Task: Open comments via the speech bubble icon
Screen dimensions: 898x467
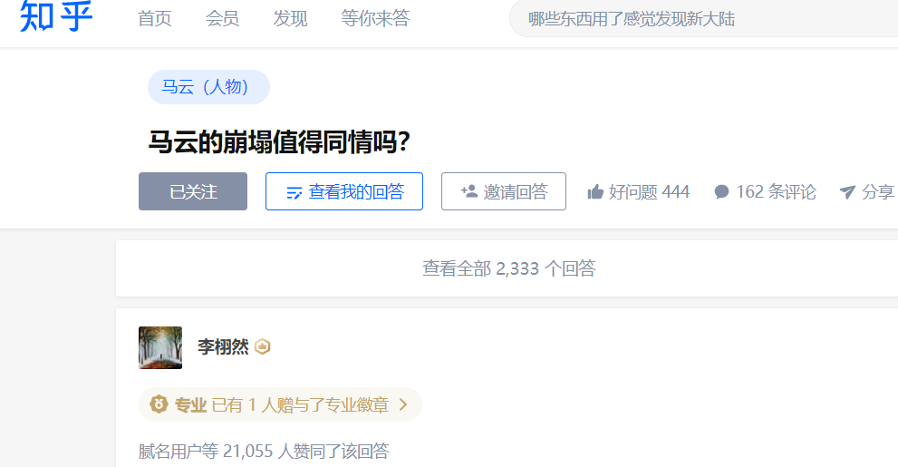Action: 721,191
